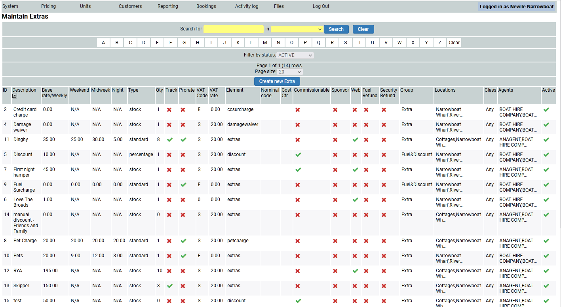Toggle Web tick for First night hamper
The width and height of the screenshot is (561, 307).
coord(355,170)
